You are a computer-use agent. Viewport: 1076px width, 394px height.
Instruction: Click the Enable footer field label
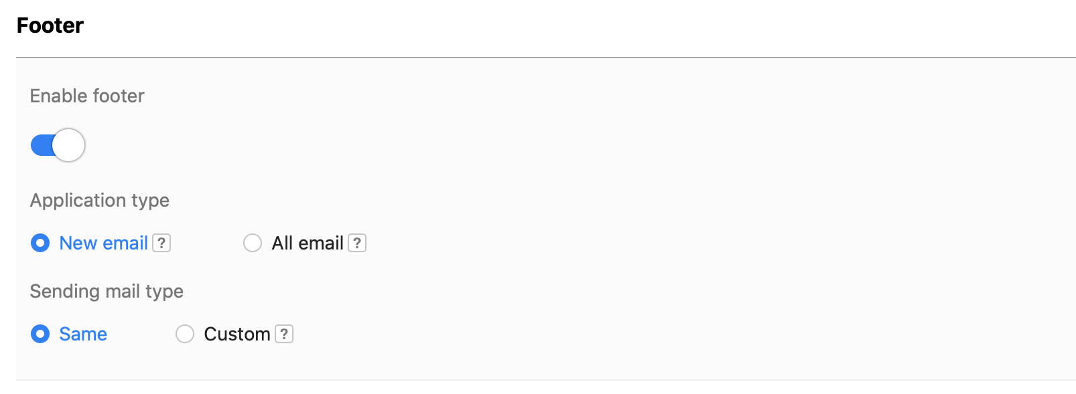click(87, 96)
